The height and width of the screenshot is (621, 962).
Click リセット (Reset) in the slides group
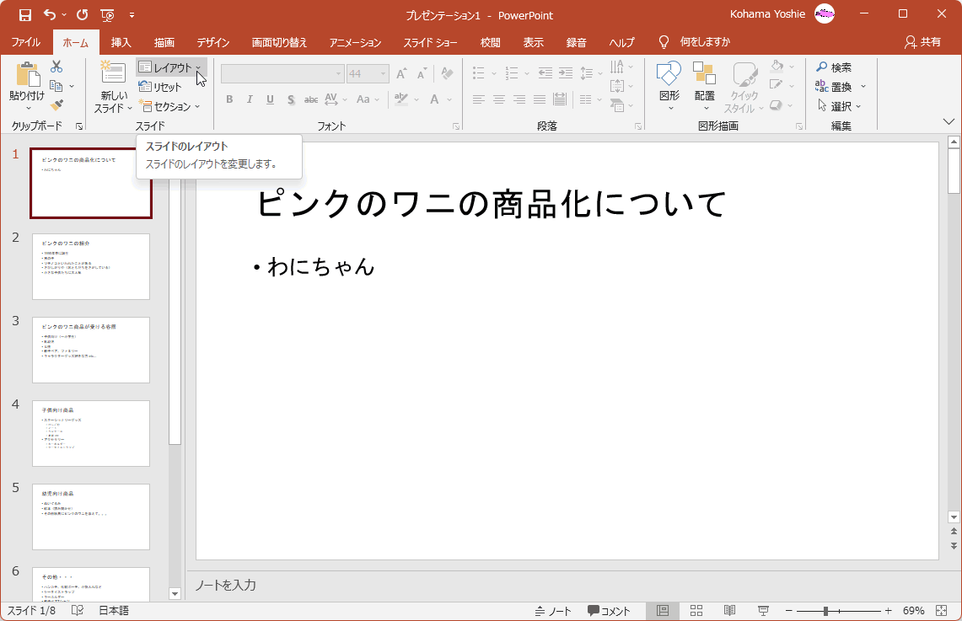(x=165, y=87)
